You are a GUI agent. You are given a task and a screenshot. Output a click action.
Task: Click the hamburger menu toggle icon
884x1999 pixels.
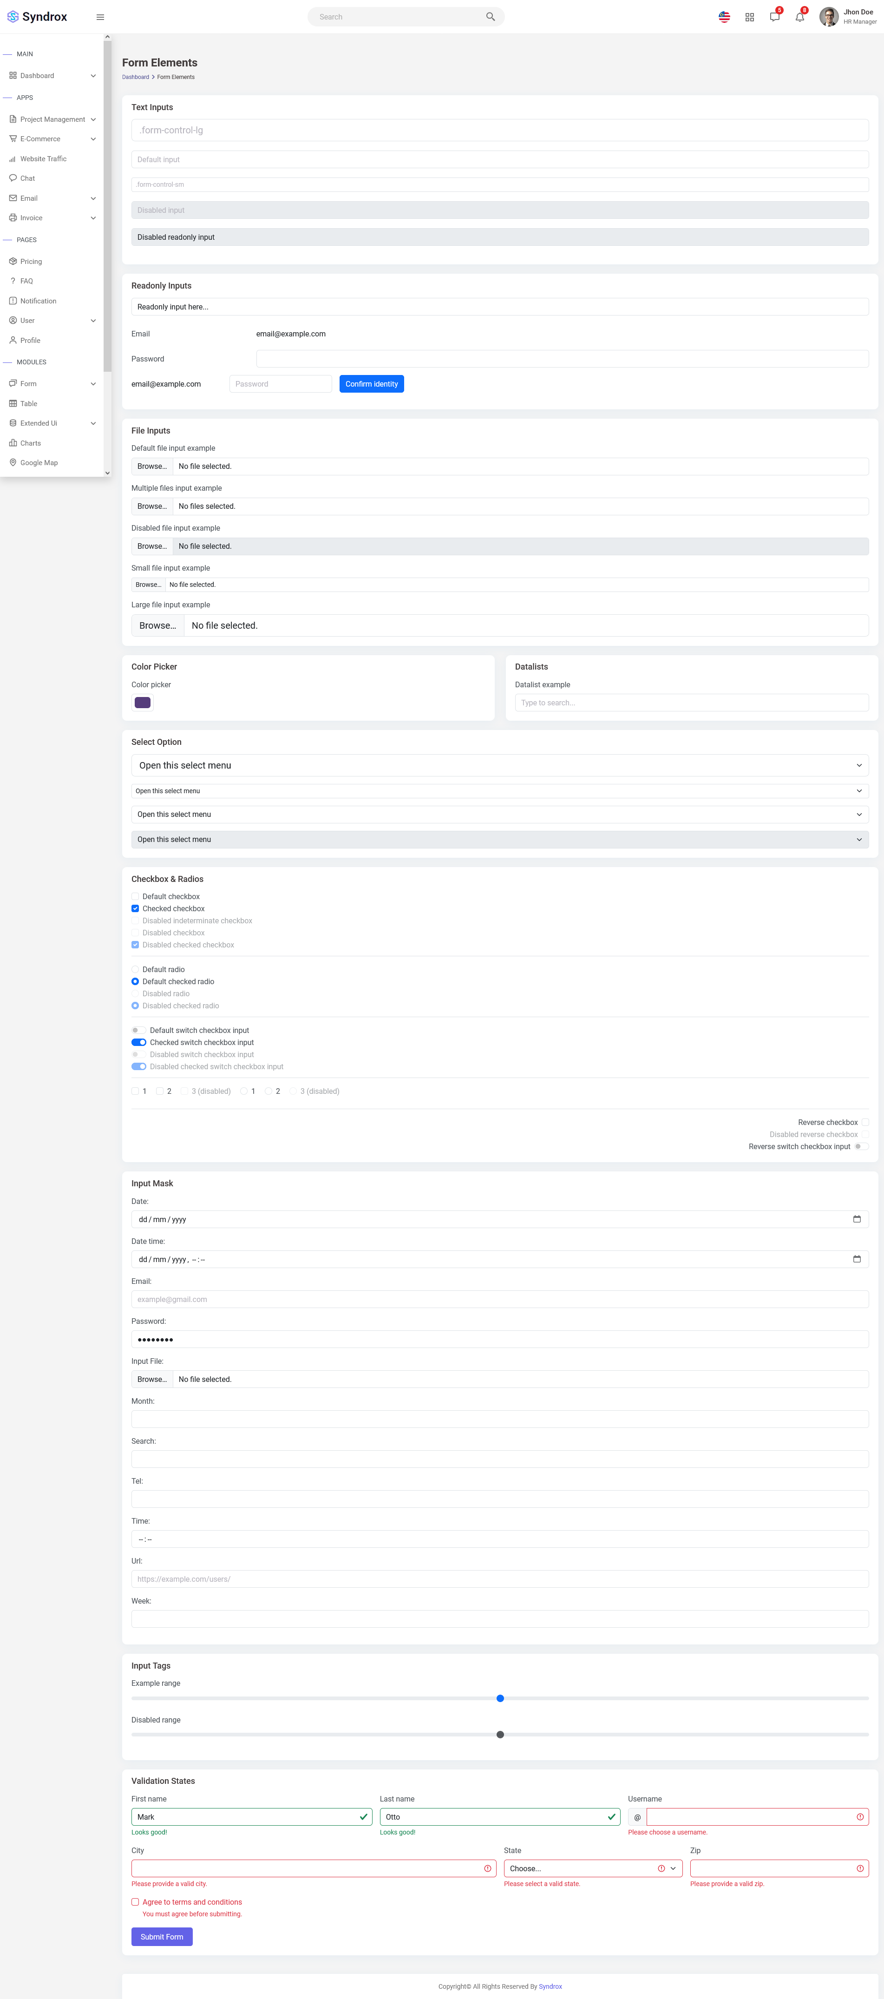tap(100, 17)
